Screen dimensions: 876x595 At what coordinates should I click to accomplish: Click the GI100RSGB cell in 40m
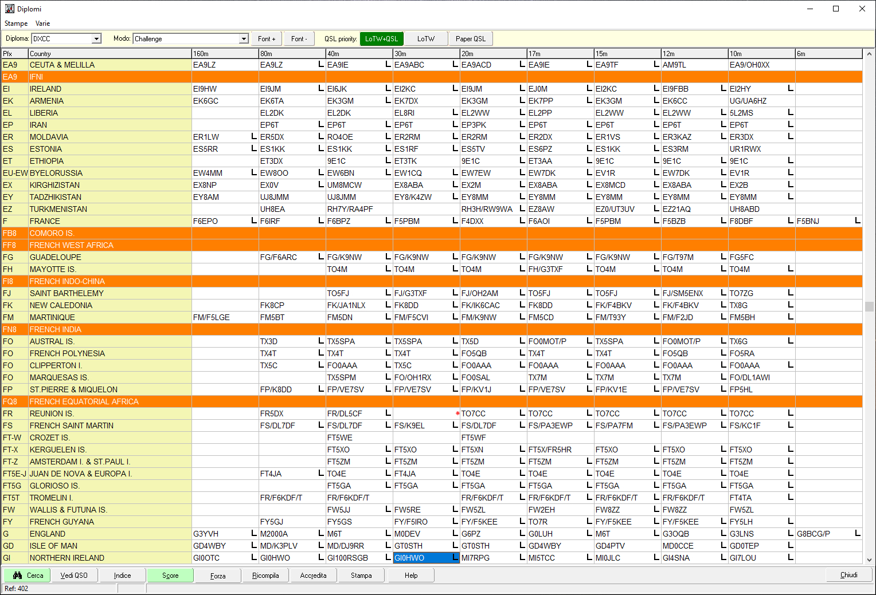coord(359,558)
